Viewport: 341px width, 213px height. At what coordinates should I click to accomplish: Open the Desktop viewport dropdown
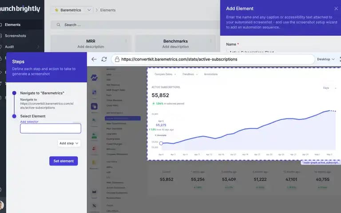pyautogui.click(x=325, y=59)
